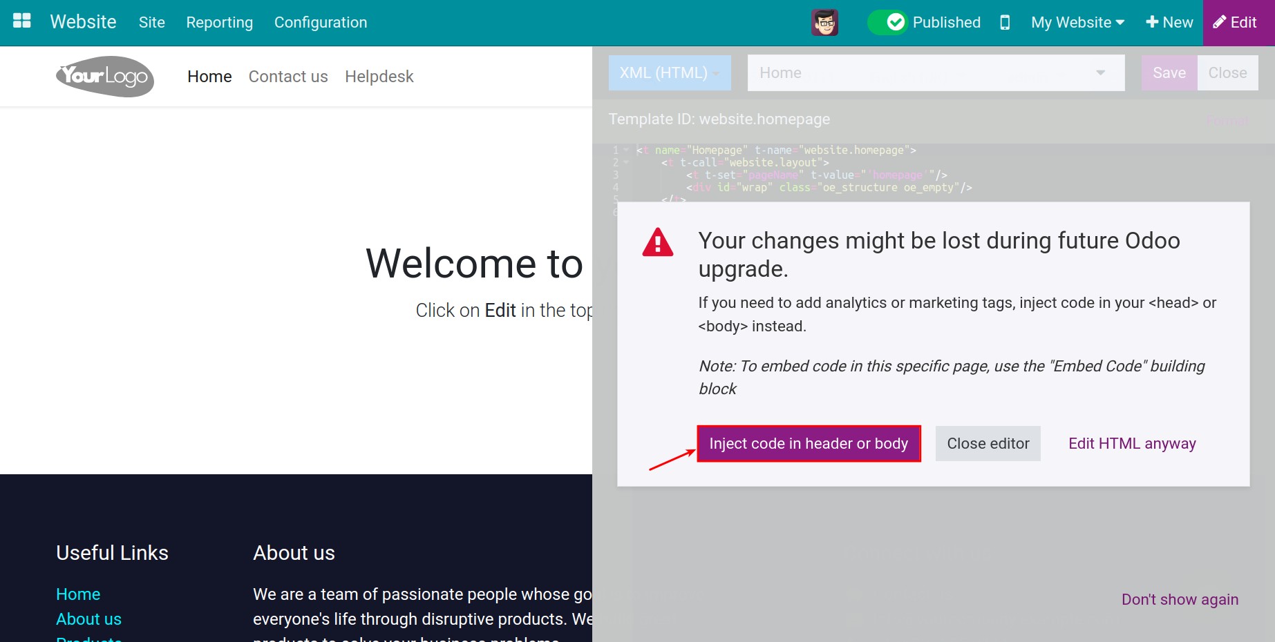Go to the Helpdesk page link
1275x642 pixels.
point(379,77)
